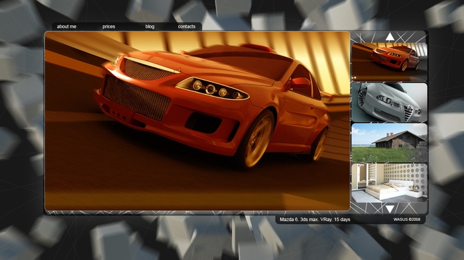
Task: Click the up arrow above the thumbnails
Action: click(x=390, y=37)
